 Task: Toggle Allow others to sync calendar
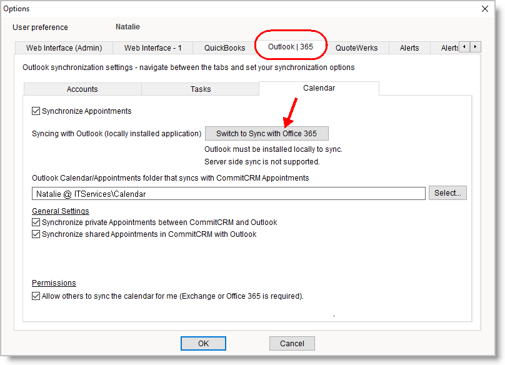pos(36,296)
